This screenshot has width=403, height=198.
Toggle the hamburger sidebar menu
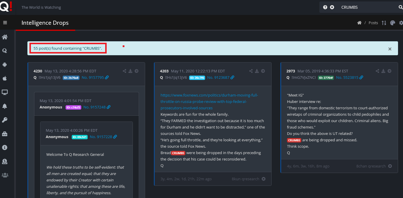[x=5, y=23]
